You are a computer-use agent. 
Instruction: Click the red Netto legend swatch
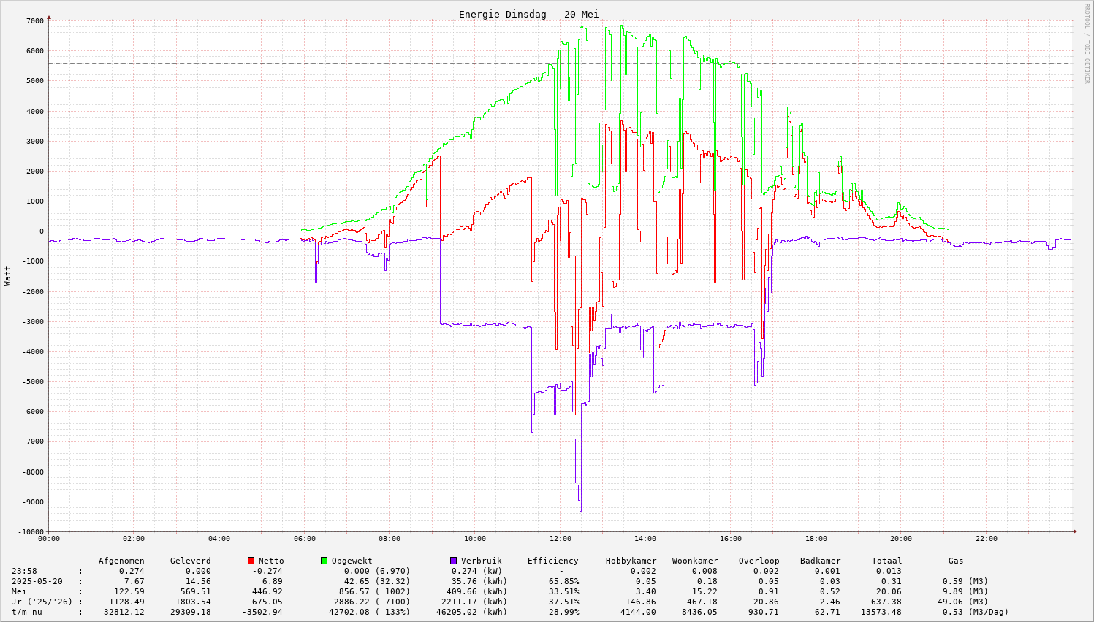coord(251,561)
